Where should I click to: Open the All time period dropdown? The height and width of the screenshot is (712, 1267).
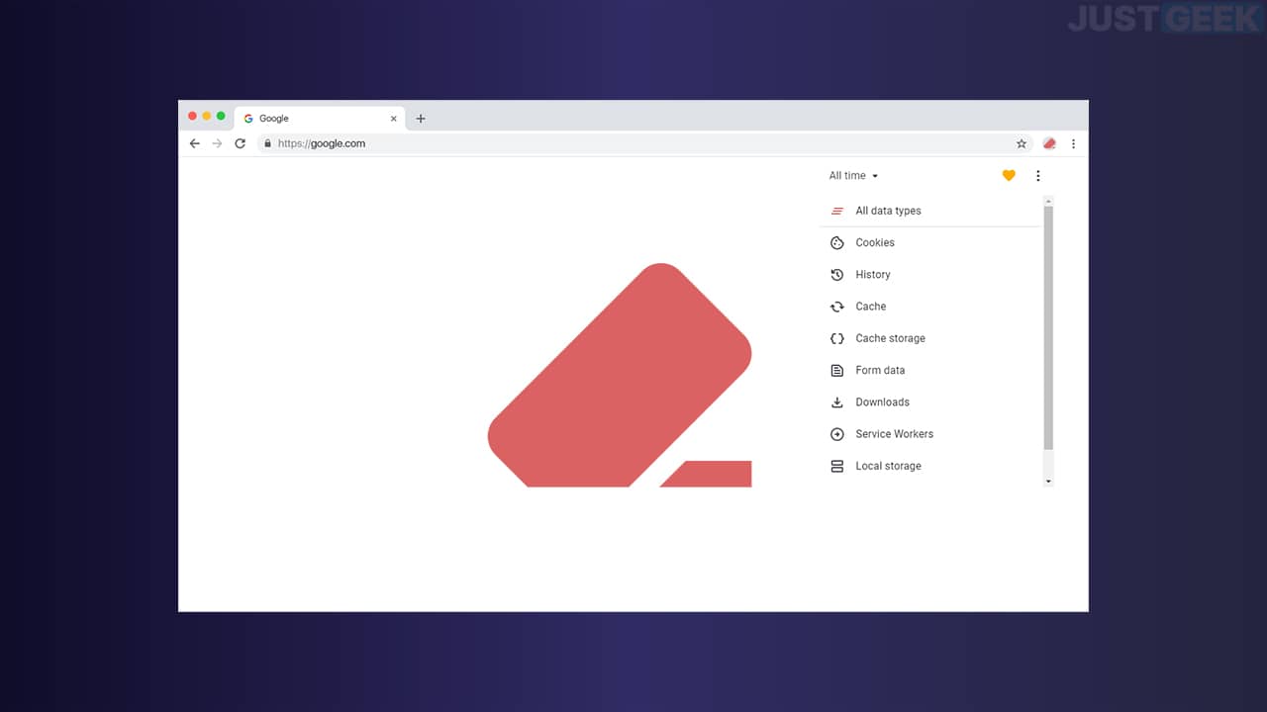pos(853,176)
